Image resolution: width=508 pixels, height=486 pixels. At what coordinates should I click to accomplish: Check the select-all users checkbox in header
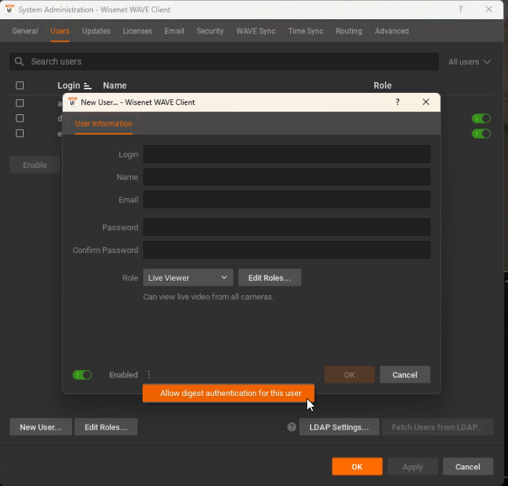coord(20,86)
